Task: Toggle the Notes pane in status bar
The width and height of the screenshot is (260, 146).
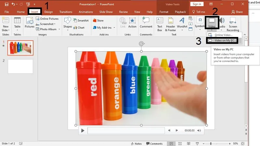Action: point(136,143)
